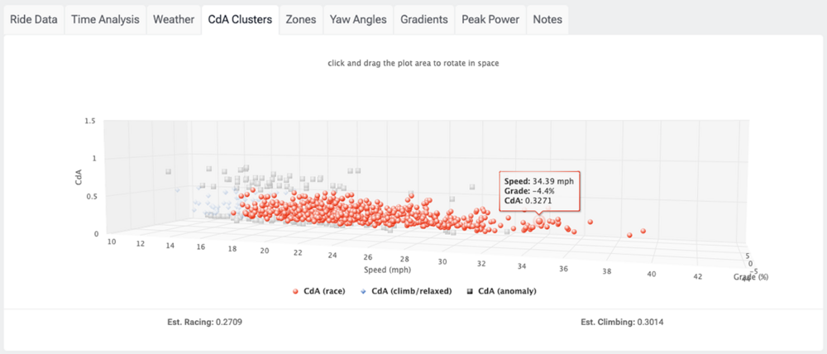Switch to the Time Analysis tab
827x354 pixels.
(x=106, y=20)
